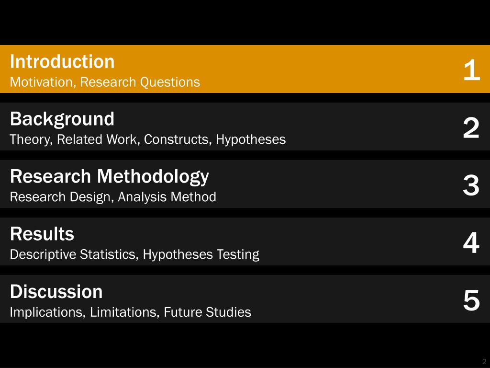Click section number 5
The height and width of the screenshot is (368, 490).
pyautogui.click(x=471, y=300)
